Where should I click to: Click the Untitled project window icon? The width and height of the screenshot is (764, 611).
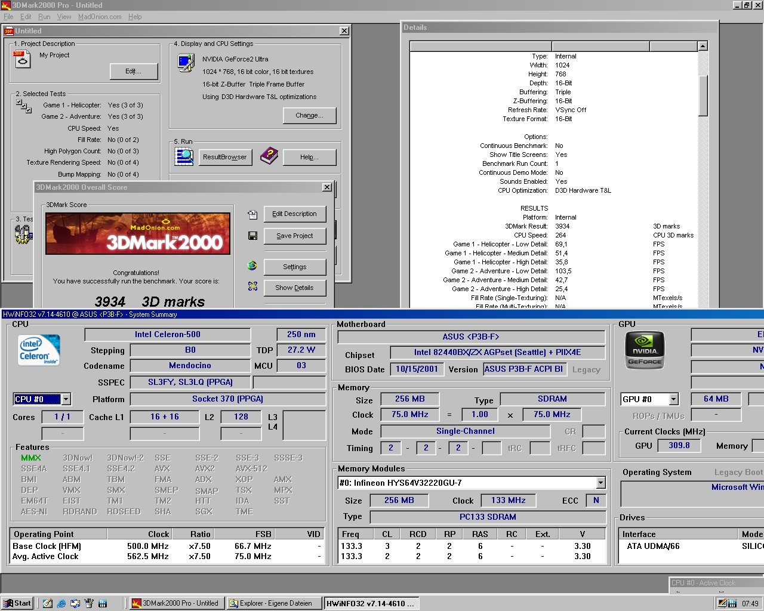point(9,31)
